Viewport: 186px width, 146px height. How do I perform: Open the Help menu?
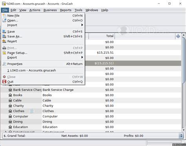[105, 10]
